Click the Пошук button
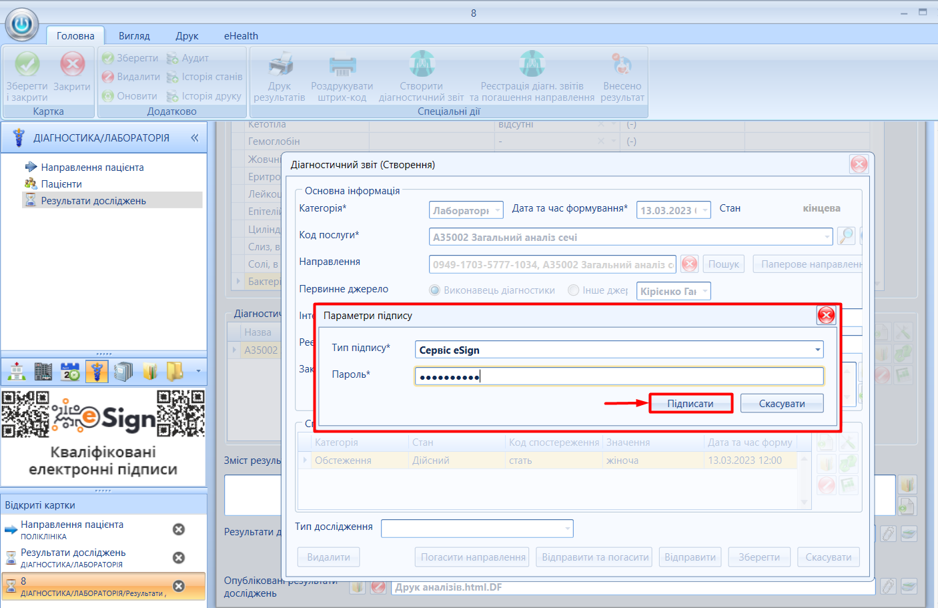 [x=724, y=264]
